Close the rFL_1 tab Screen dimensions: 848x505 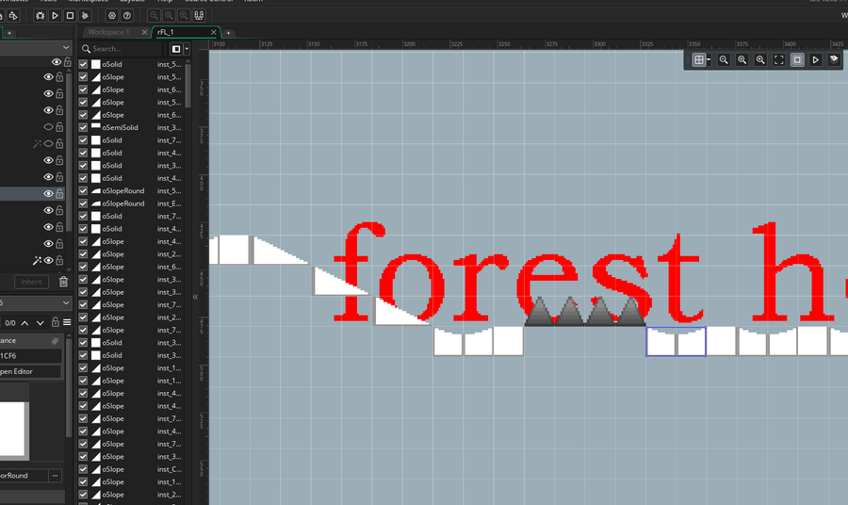(x=214, y=32)
